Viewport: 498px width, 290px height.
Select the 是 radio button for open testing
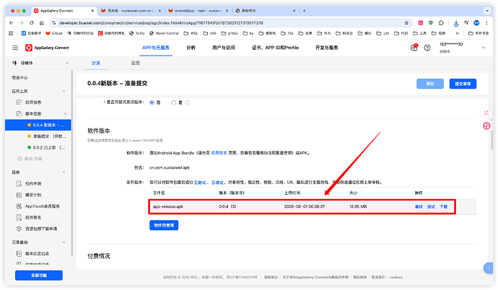[172, 102]
